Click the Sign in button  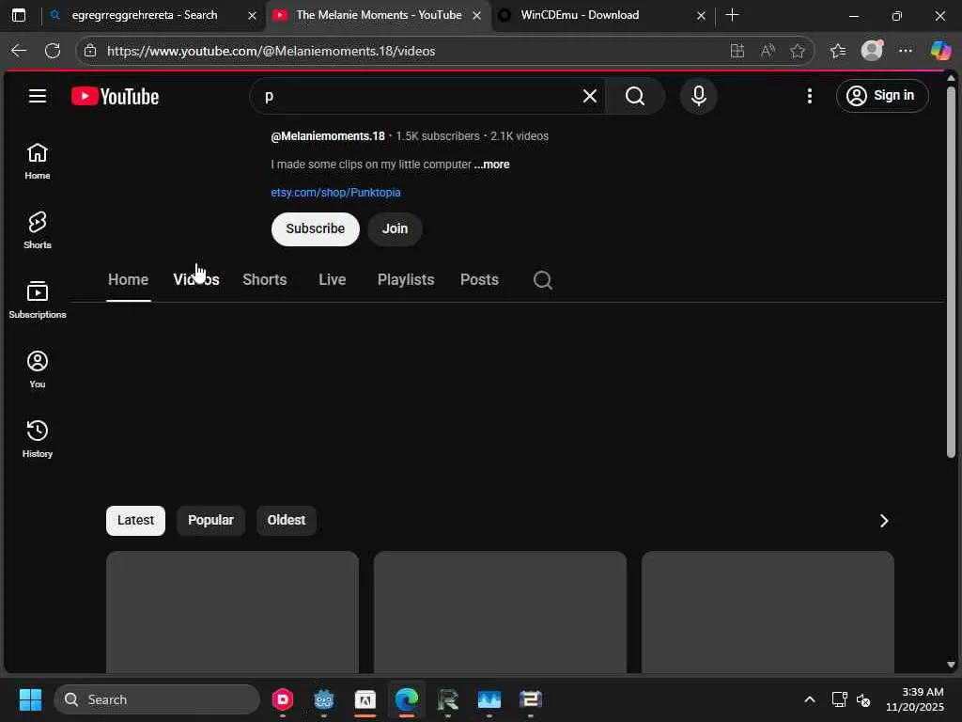[x=882, y=96]
